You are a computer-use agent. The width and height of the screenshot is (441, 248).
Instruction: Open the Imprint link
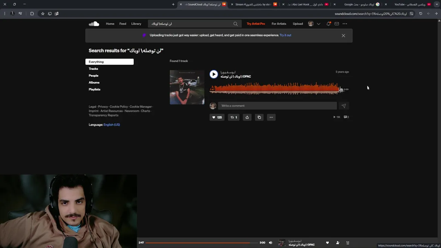[94, 111]
